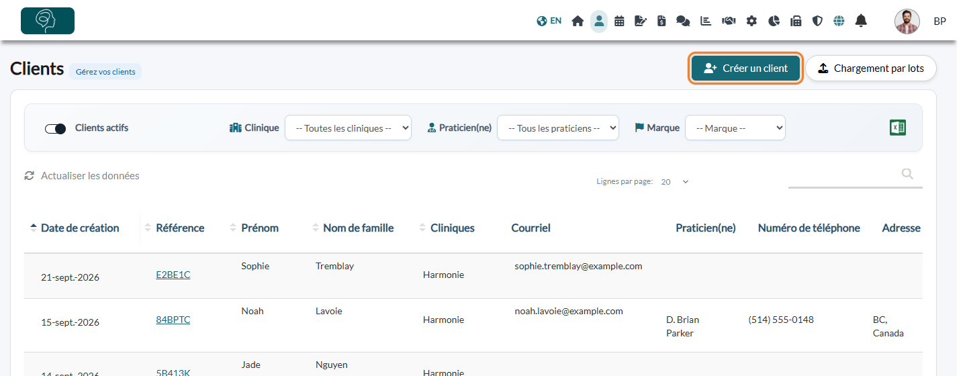
Task: Click the Adresse column header
Action: (901, 228)
